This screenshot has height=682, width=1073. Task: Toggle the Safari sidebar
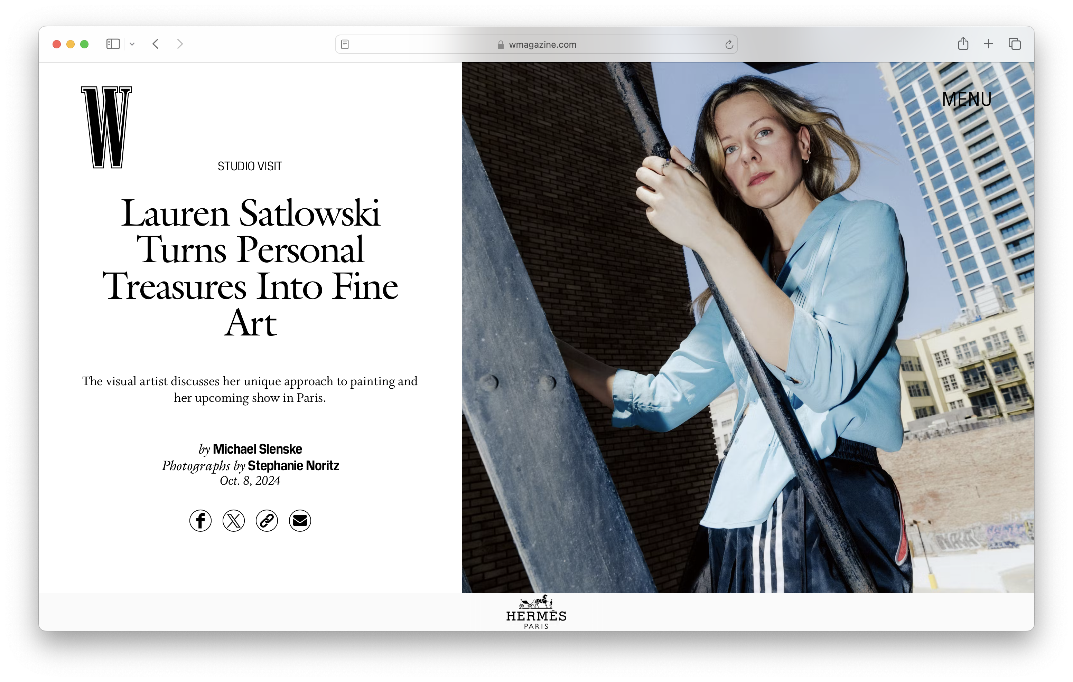click(x=113, y=44)
